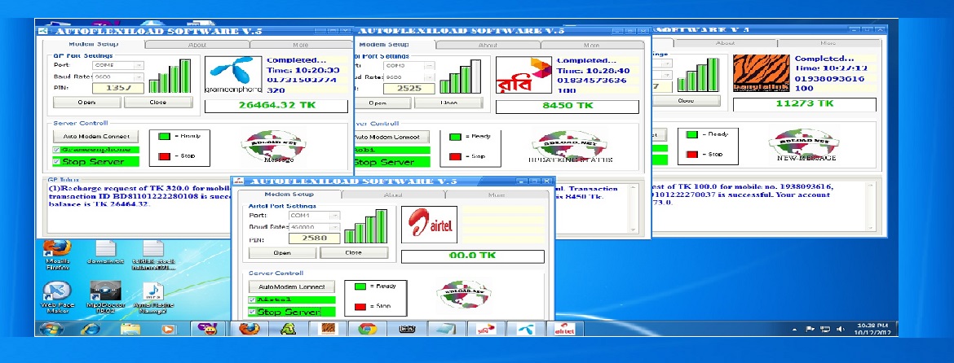Toggle Stop Server checkbox in Airtel window

(252, 312)
